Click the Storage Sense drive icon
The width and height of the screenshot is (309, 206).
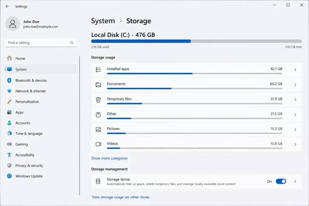(x=98, y=181)
